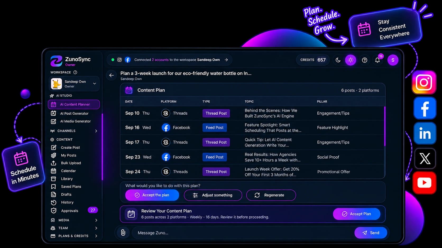Click Feed Post tag in Sep 23 row

click(x=215, y=157)
